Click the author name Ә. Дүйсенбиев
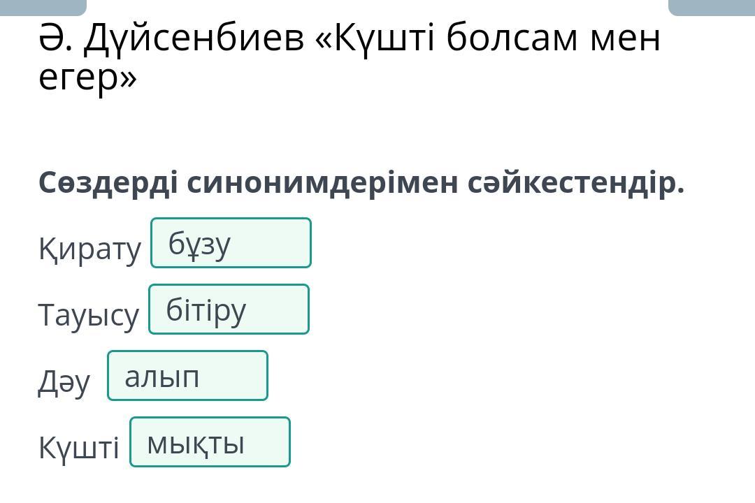755x503 pixels. pyautogui.click(x=171, y=39)
